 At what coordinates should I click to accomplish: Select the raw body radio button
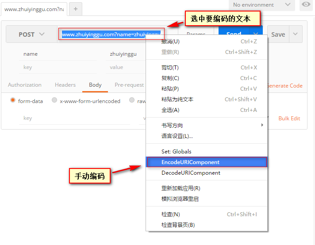coord(132,100)
